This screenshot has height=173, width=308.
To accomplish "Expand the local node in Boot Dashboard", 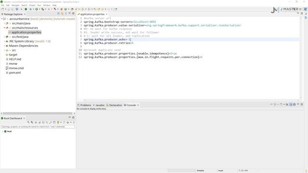I will coord(2,131).
